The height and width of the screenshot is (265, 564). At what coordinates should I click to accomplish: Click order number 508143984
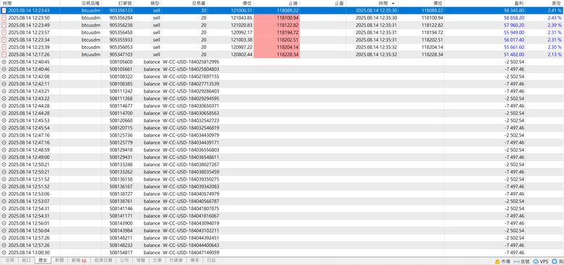coord(121,230)
